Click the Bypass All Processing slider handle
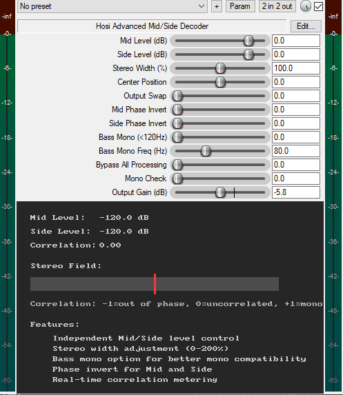Screen dimensions: 343x395 point(177,165)
